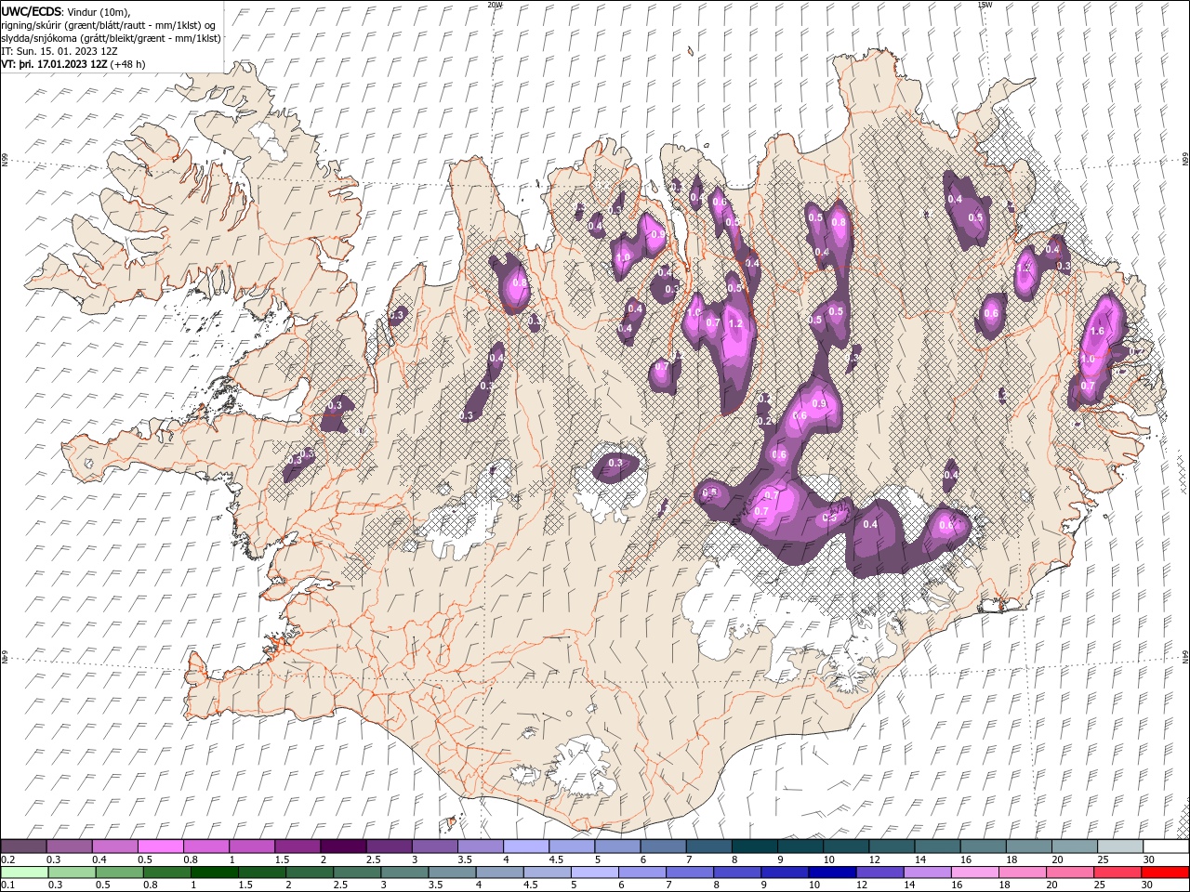
Task: Select the 'VT: þri. 17.01.2023 12Z' valid time
Action: pyautogui.click(x=54, y=64)
